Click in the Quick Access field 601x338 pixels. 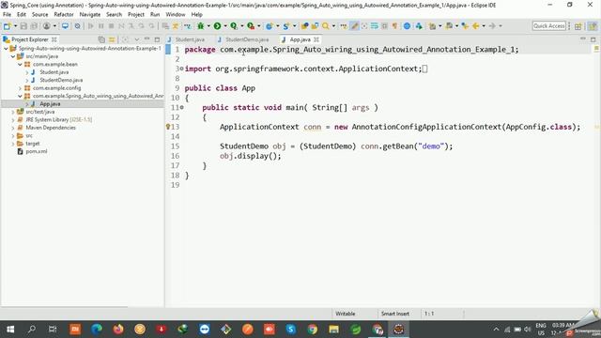pos(548,25)
